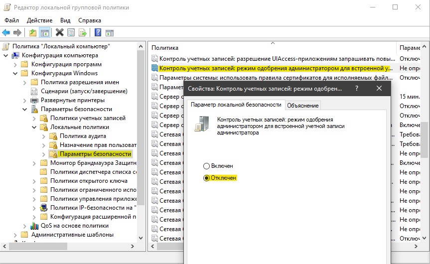Toggle the Show/Hide console tree icon
The height and width of the screenshot is (264, 430).
click(45, 32)
